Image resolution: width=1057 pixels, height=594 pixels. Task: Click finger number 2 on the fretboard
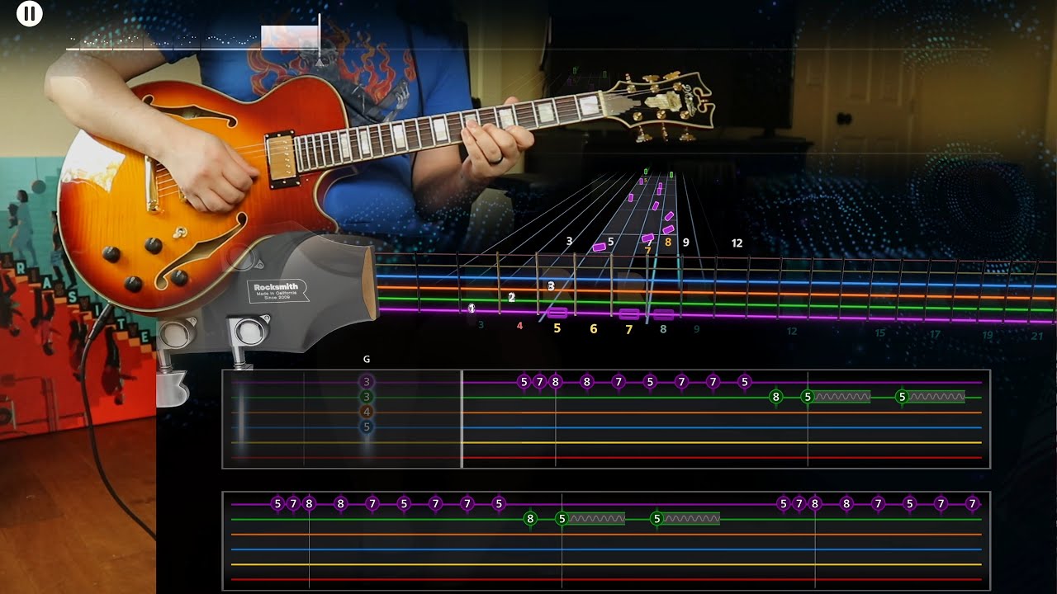point(511,298)
